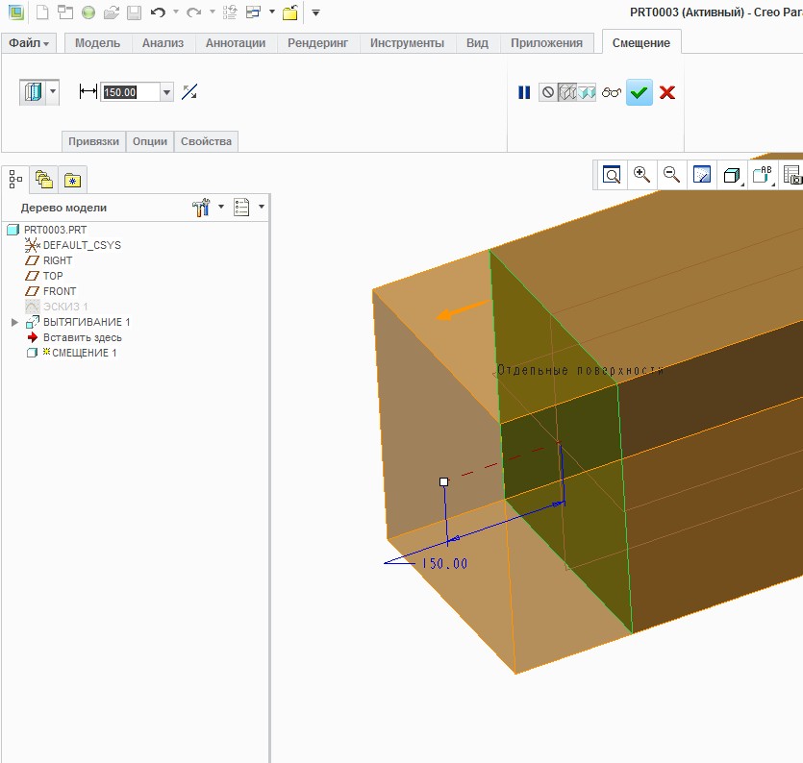
Task: Cancel the offset feature with red X
Action: (667, 92)
